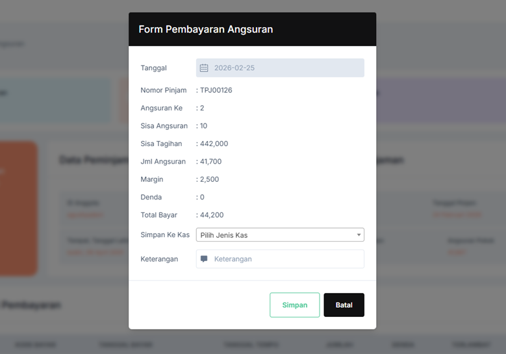Cancel the form with Batal button
Viewport: 506px width, 354px height.
(344, 305)
